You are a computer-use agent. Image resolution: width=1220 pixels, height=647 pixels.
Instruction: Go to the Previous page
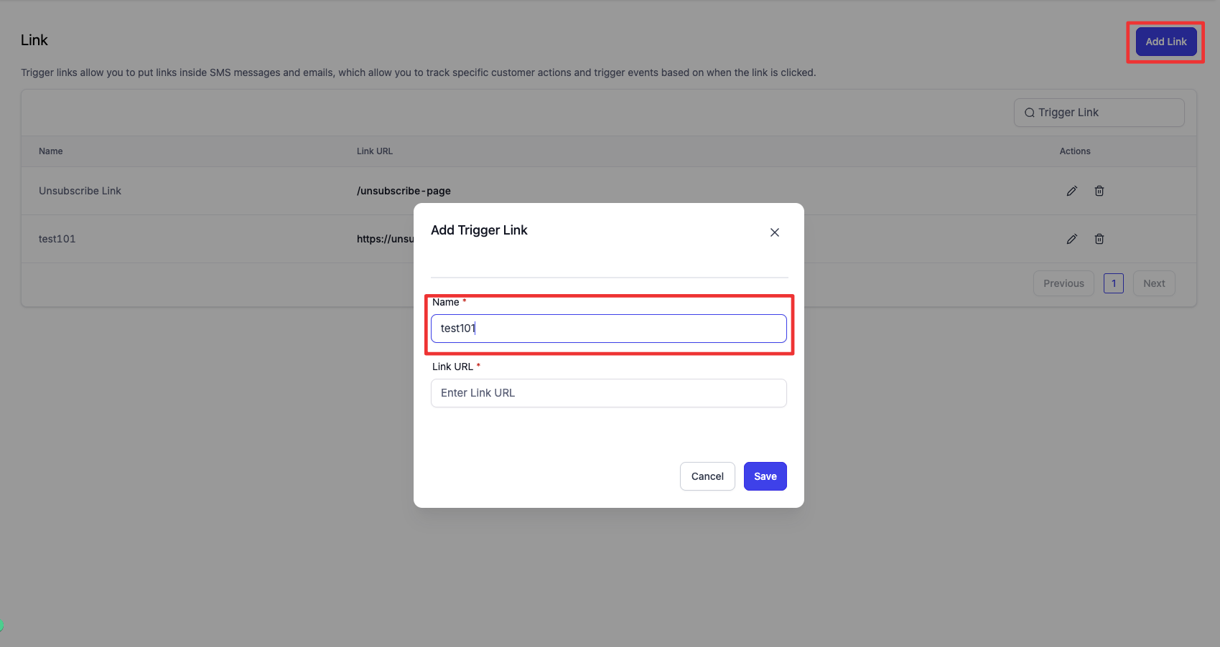[x=1063, y=283]
